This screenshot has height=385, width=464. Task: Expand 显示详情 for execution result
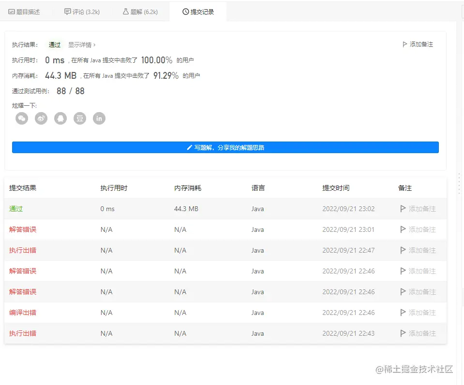point(82,44)
